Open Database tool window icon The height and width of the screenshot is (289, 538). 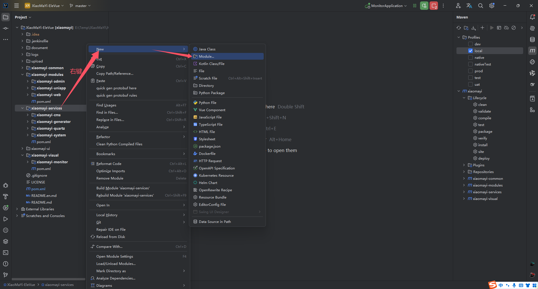point(532,39)
